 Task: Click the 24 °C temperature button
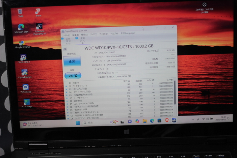pyautogui.click(x=73, y=76)
